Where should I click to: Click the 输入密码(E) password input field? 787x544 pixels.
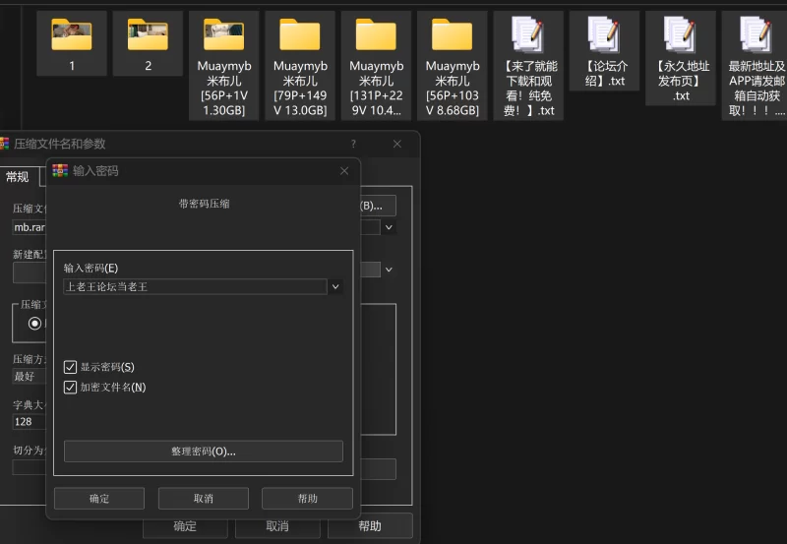coord(195,286)
